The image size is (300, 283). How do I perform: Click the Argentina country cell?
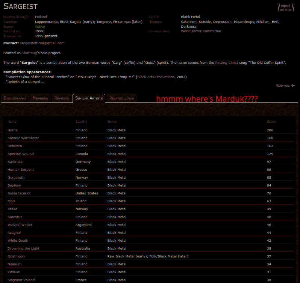83,225
